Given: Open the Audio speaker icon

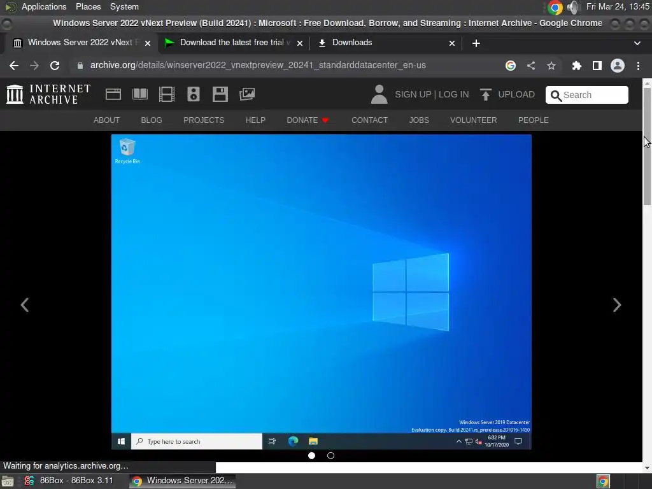Looking at the screenshot, I should click(194, 94).
